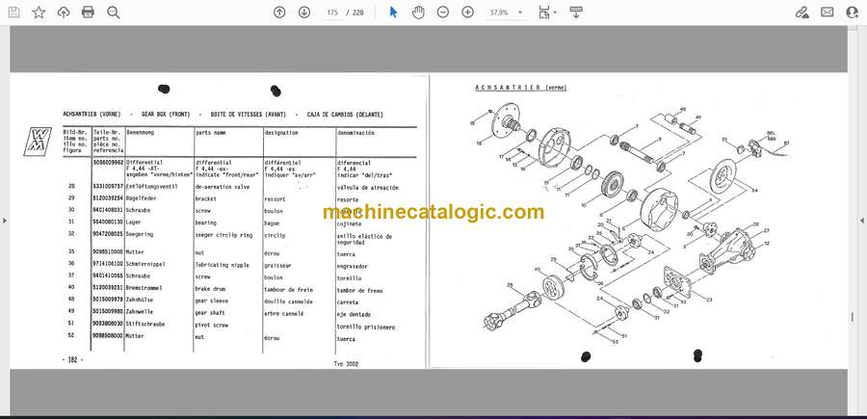This screenshot has width=867, height=419.
Task: Click the fit page view icon
Action: (x=544, y=13)
